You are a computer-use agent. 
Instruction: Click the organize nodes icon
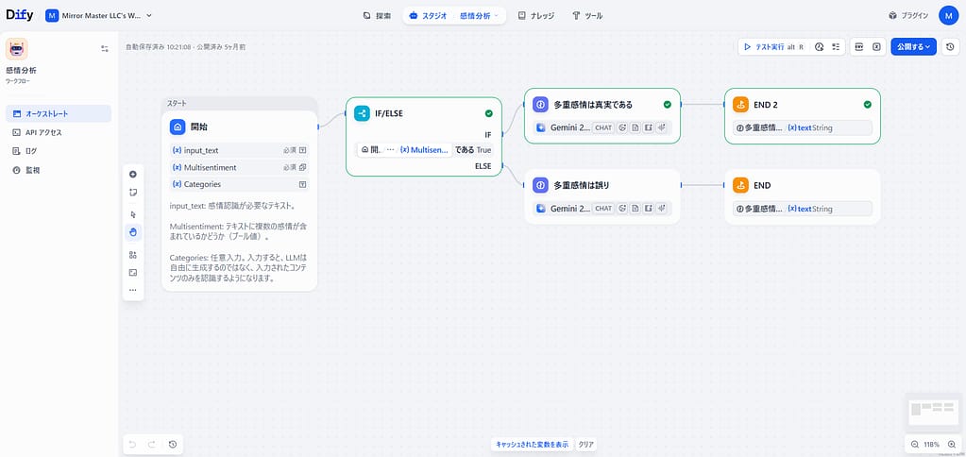[x=133, y=255]
